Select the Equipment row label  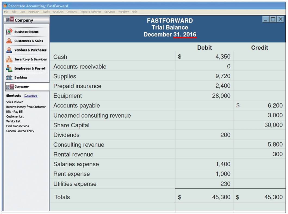tap(68, 96)
